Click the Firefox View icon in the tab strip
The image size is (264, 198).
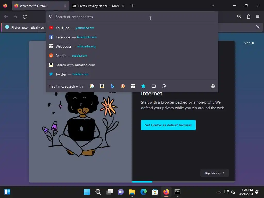click(x=5, y=6)
